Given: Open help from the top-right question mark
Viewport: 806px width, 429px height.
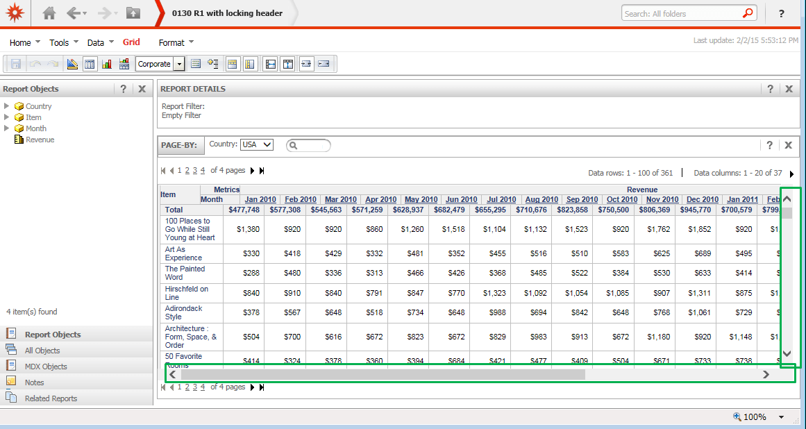Looking at the screenshot, I should tap(781, 13).
